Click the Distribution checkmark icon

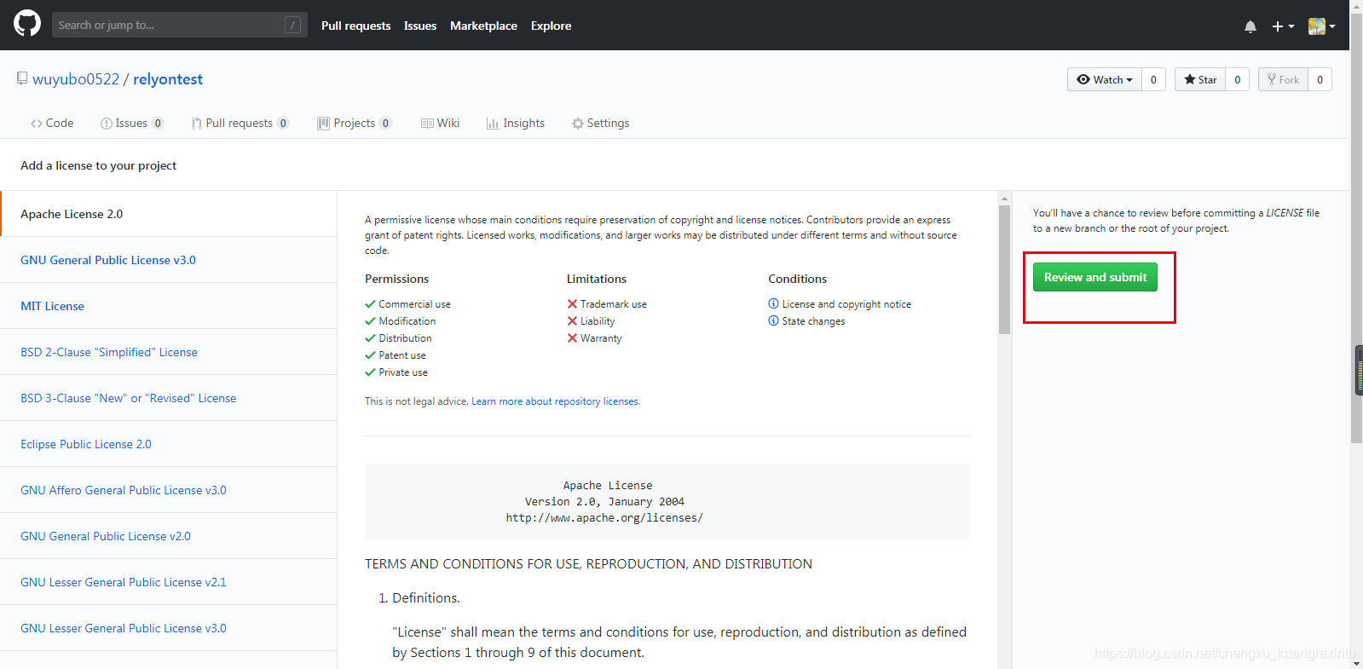pos(370,337)
